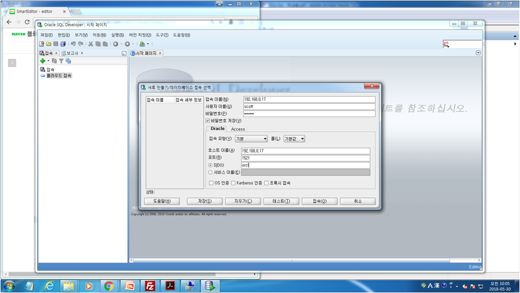The height and width of the screenshot is (293, 520).
Task: Click the 지우기 button
Action: pos(243,201)
